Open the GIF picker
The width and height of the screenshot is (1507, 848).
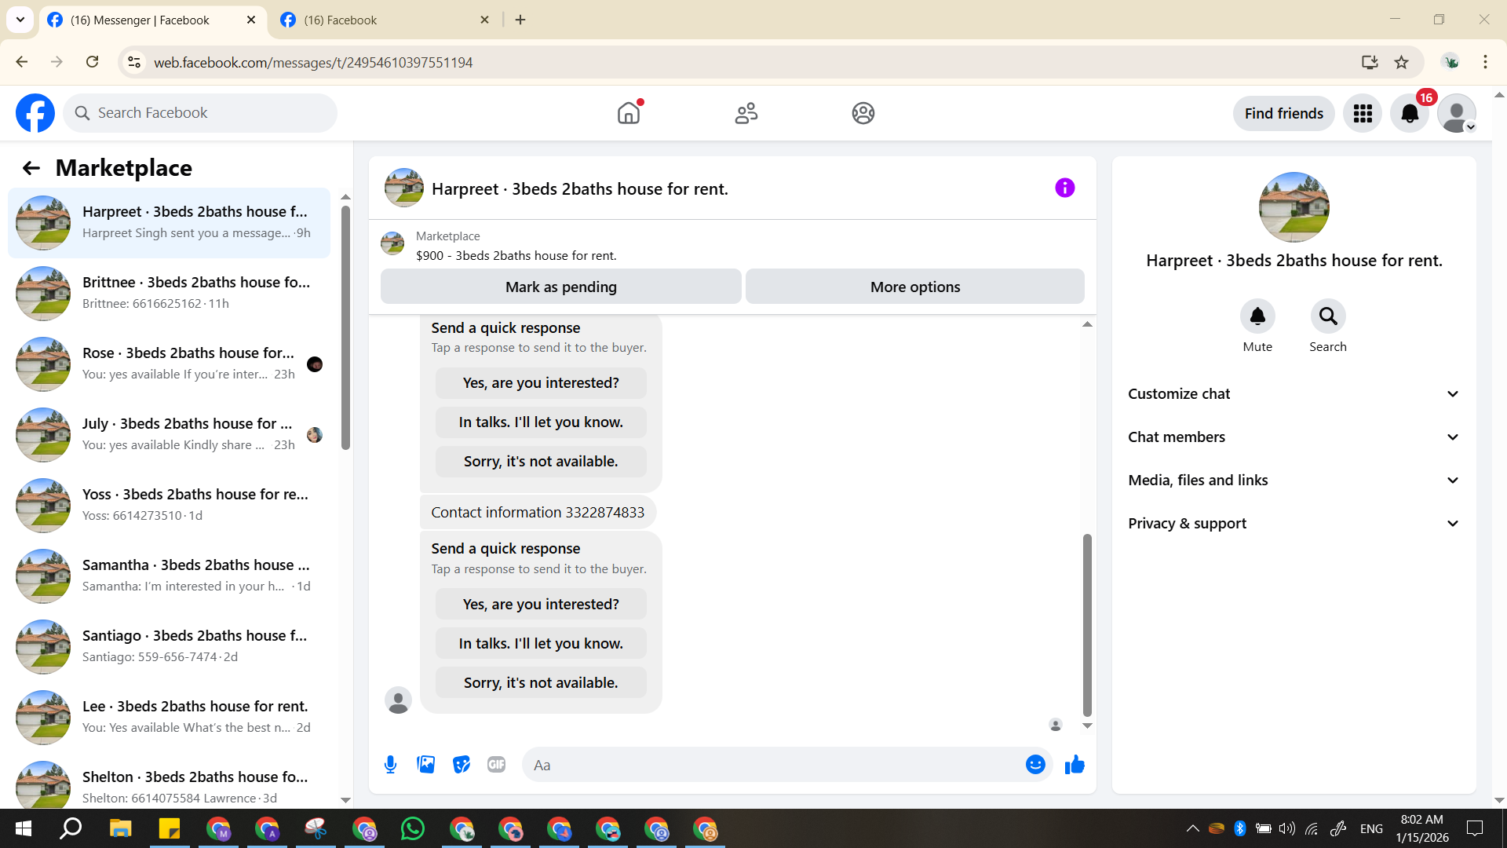(x=496, y=765)
